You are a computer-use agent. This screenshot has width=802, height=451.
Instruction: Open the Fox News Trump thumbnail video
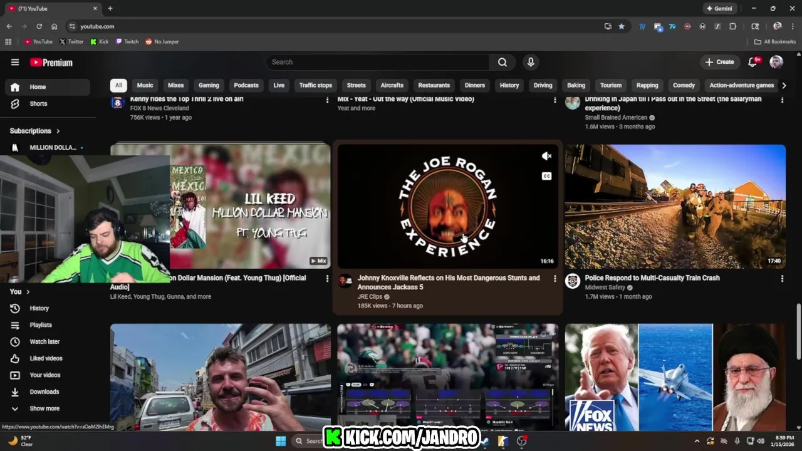[x=675, y=377]
